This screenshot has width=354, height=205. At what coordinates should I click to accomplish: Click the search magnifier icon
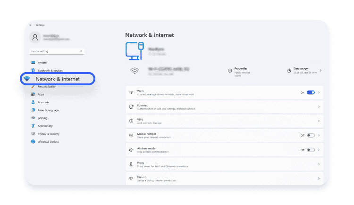[x=81, y=51]
